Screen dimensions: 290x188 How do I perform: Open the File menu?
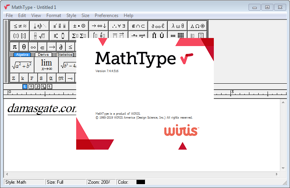click(9, 16)
